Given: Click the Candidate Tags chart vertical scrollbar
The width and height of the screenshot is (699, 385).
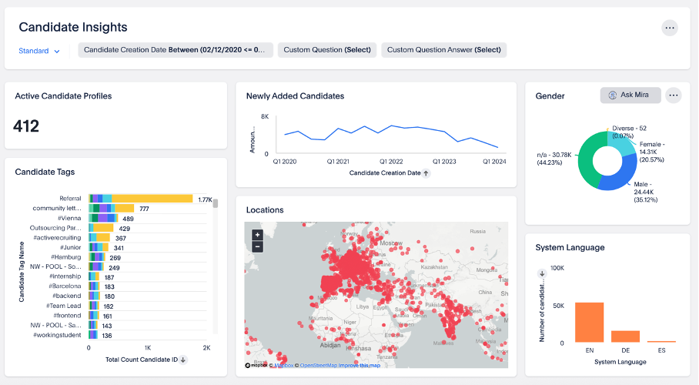Looking at the screenshot, I should 216,205.
